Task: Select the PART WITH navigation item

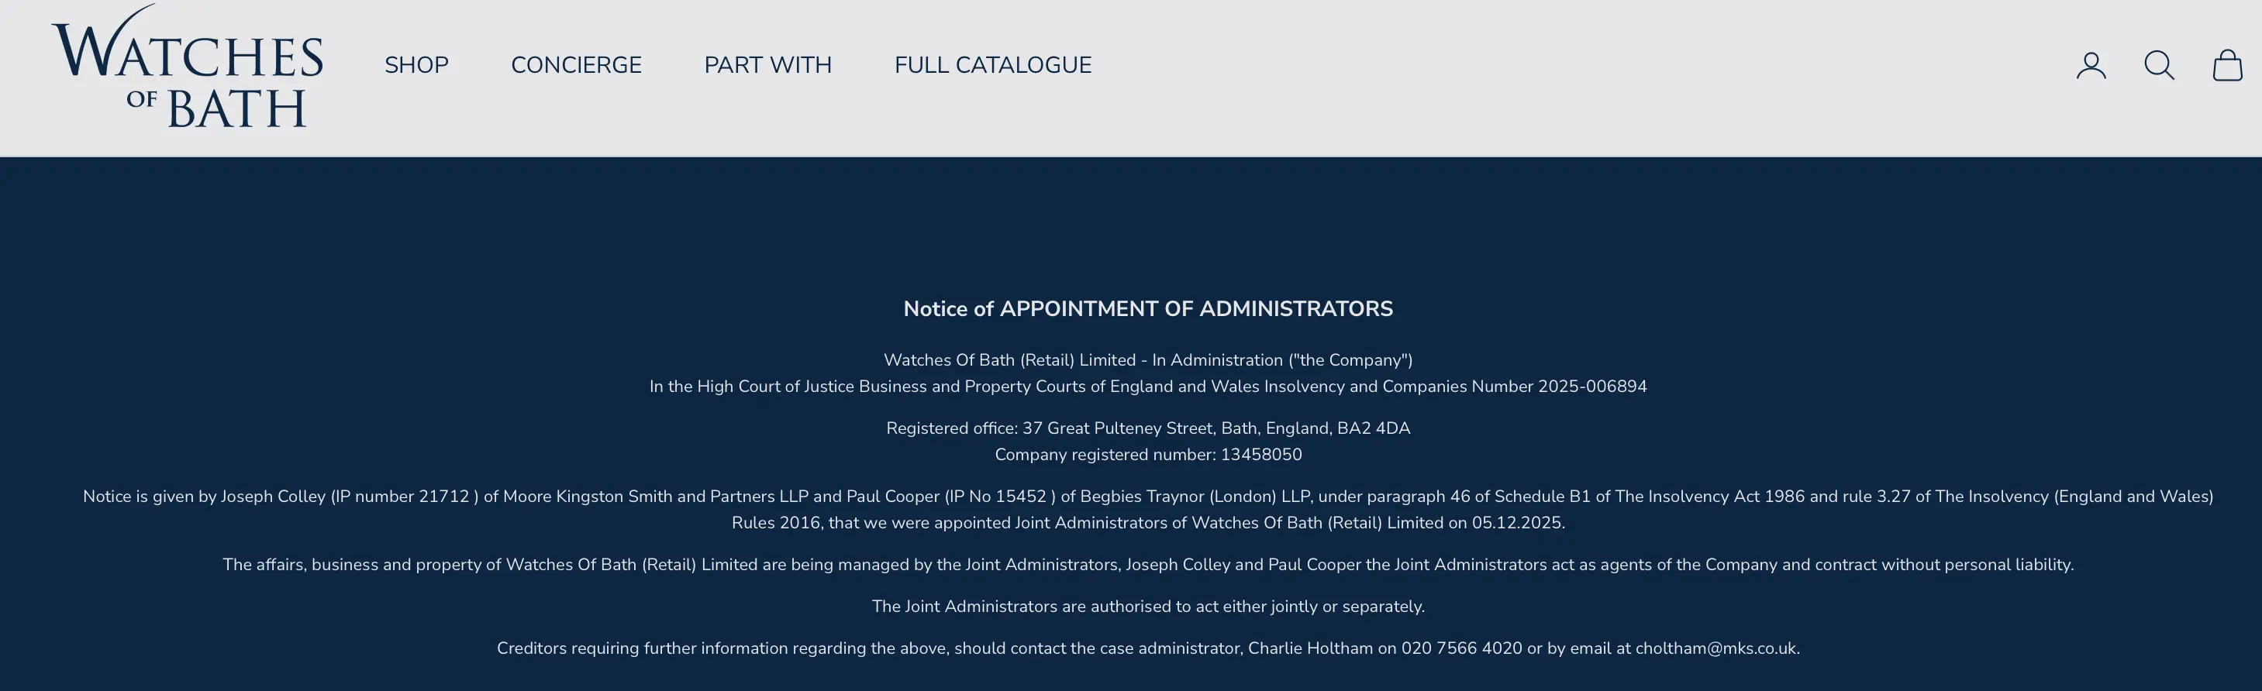Action: coord(767,66)
